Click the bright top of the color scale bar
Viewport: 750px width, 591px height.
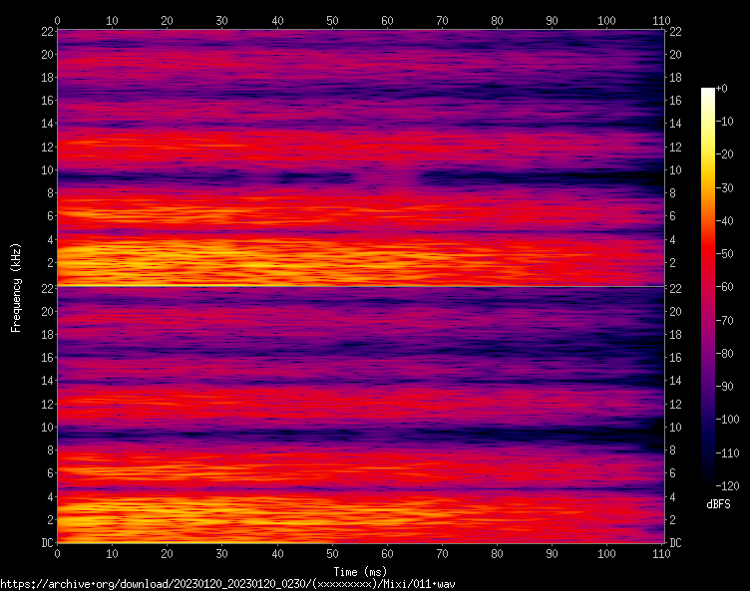[x=707, y=93]
